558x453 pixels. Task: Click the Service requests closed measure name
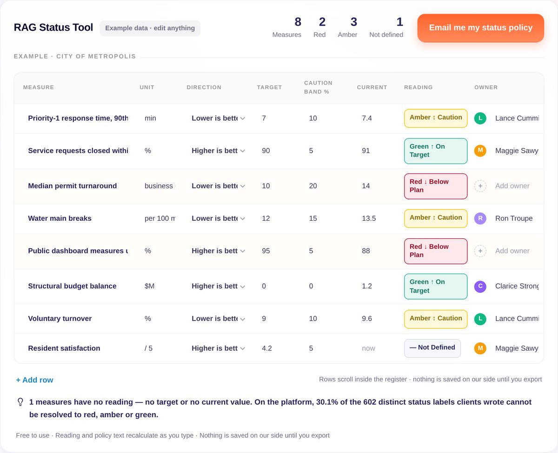78,151
